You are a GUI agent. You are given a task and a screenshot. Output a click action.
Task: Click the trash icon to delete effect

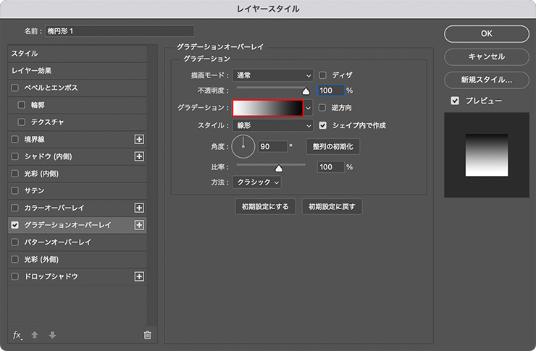pos(148,334)
